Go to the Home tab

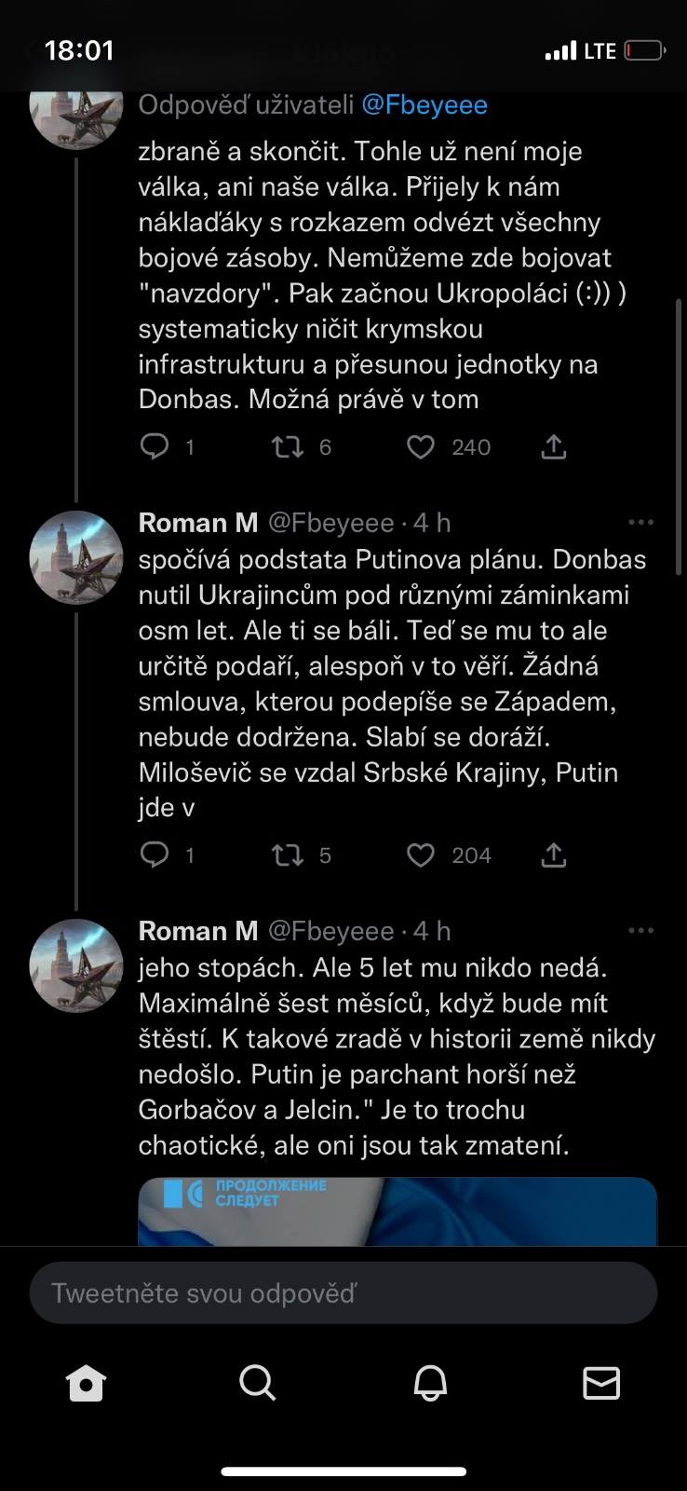pos(86,1383)
